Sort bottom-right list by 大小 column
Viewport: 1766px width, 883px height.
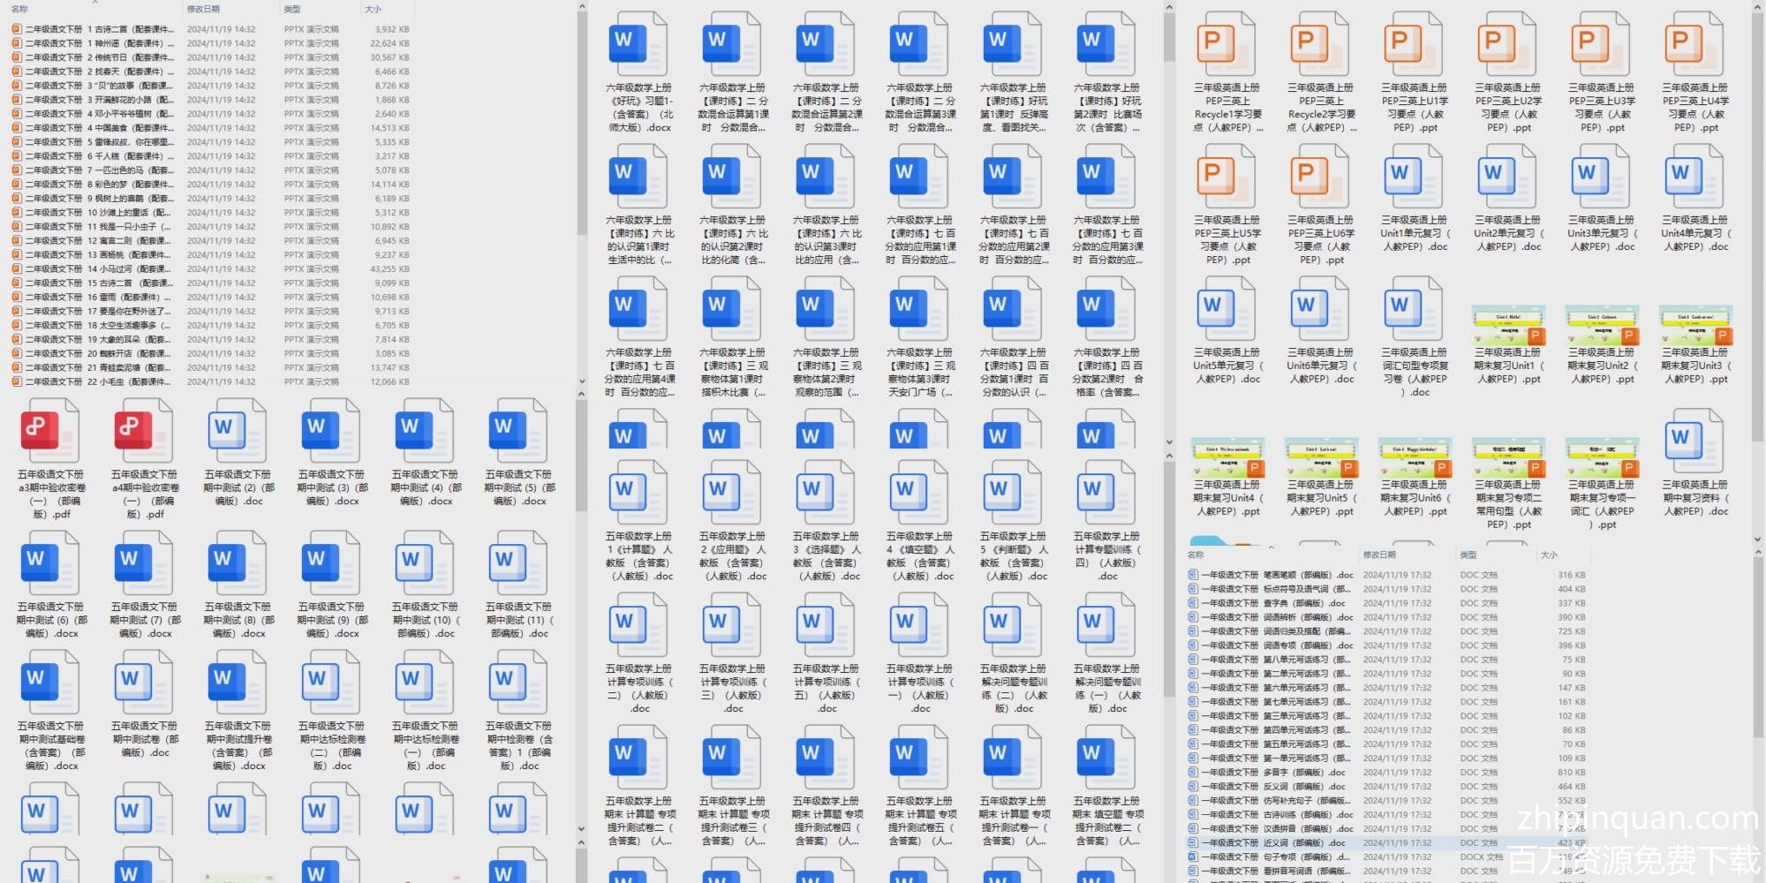[x=1549, y=555]
